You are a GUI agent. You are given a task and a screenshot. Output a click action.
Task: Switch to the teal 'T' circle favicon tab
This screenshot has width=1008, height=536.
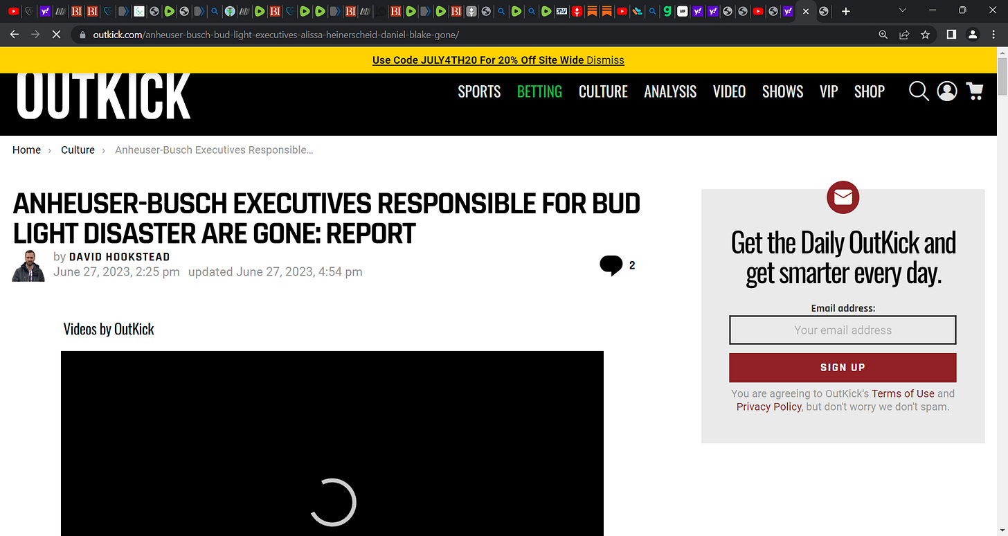point(230,11)
